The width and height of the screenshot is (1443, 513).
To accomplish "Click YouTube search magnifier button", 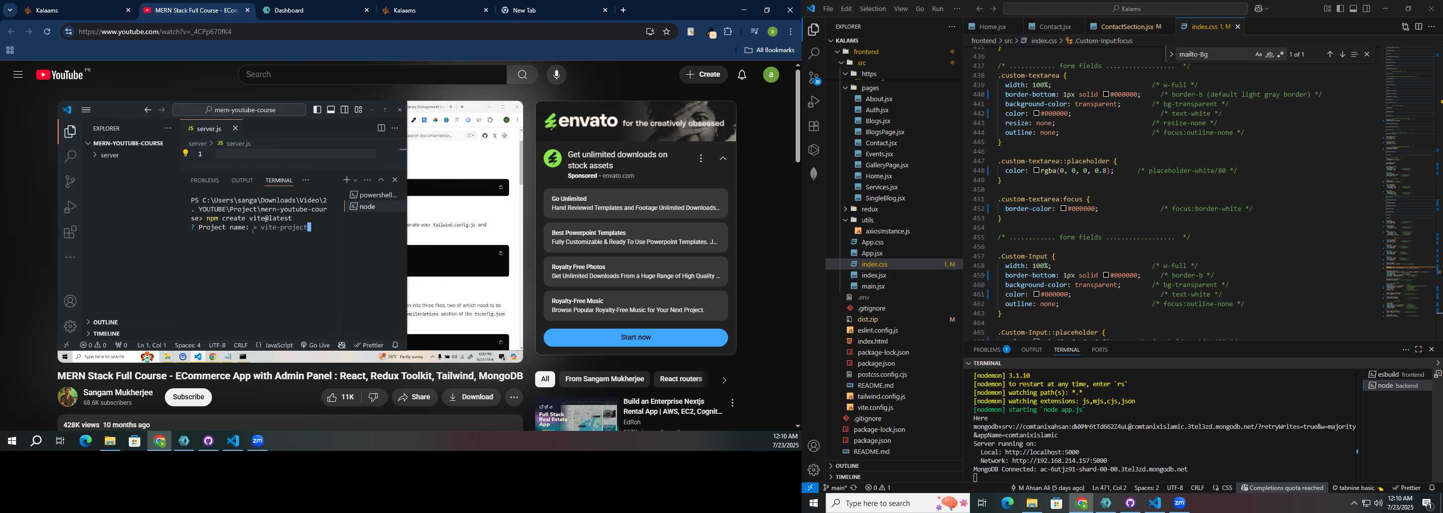I will click(x=522, y=75).
